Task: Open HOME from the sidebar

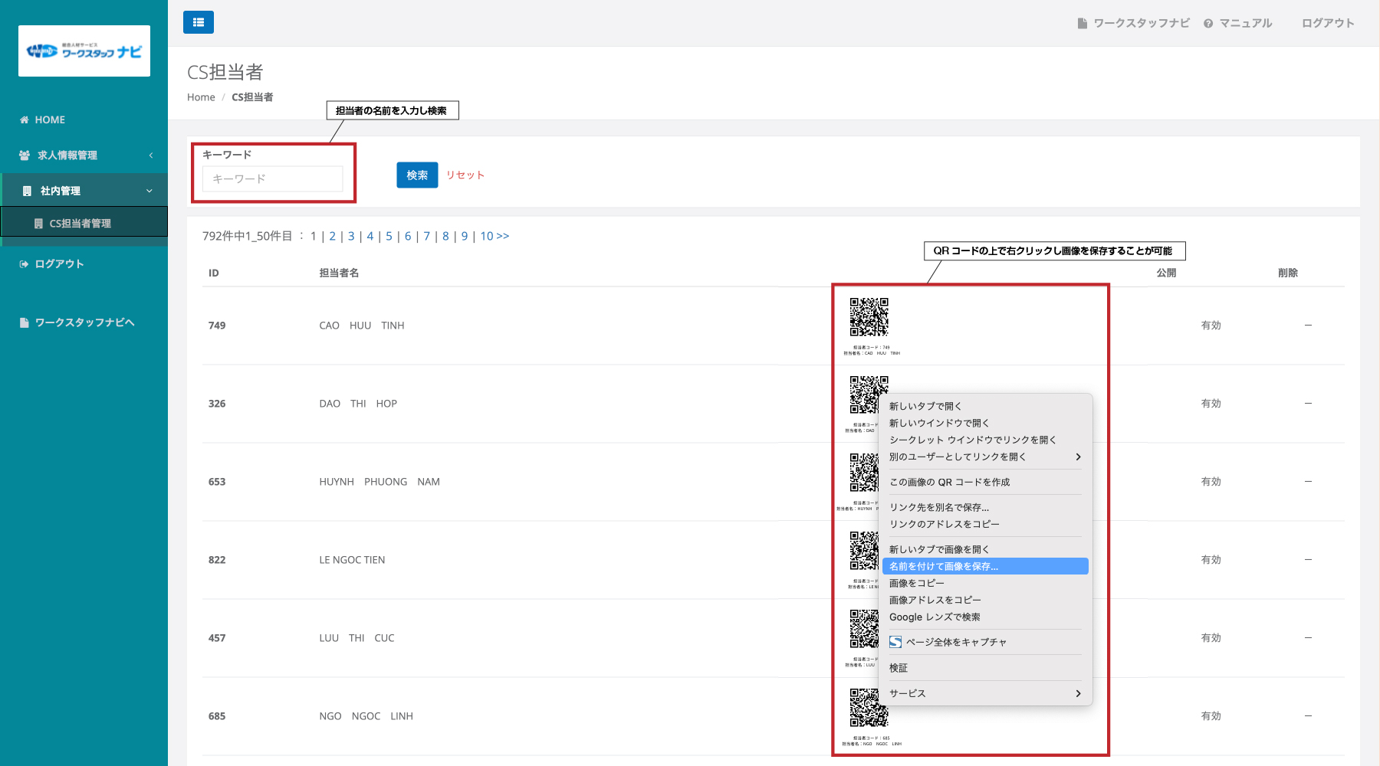Action: tap(50, 119)
